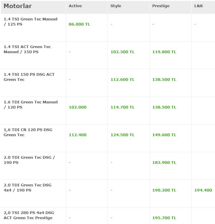Image resolution: width=215 pixels, height=224 pixels.
Task: Click the 194.400 L&K price
Action: coord(203,190)
